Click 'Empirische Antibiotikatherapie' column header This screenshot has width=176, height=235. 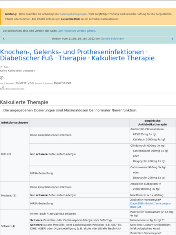[x=152, y=122]
